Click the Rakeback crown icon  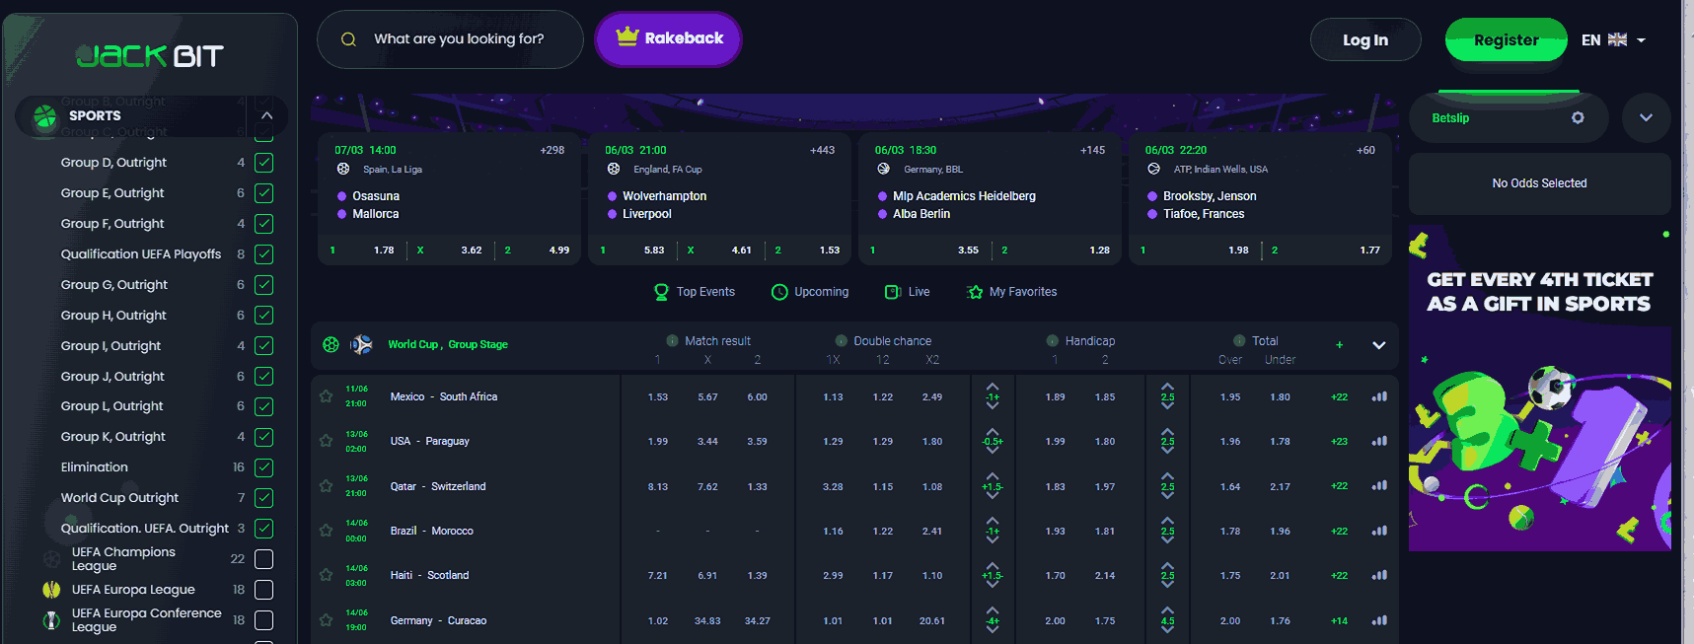(x=627, y=36)
